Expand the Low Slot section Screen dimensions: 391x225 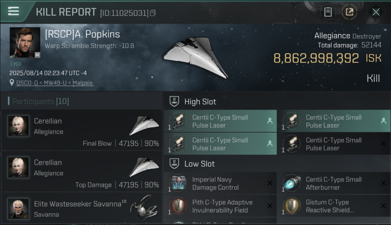(199, 164)
